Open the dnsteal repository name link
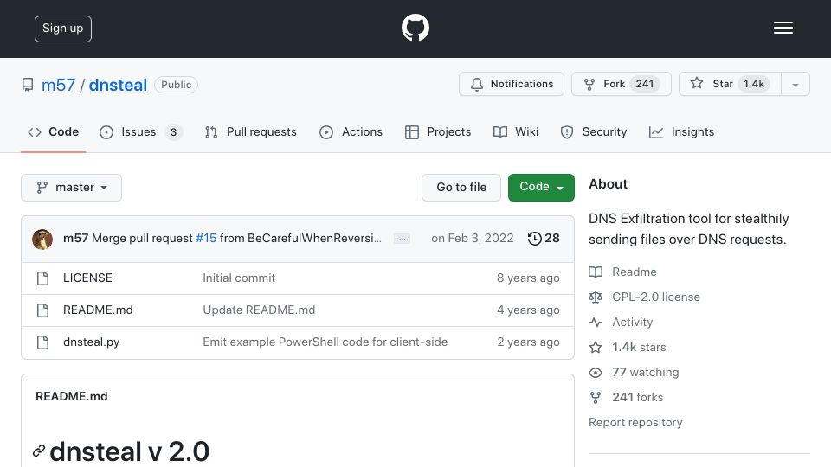The height and width of the screenshot is (467, 831). [x=118, y=85]
